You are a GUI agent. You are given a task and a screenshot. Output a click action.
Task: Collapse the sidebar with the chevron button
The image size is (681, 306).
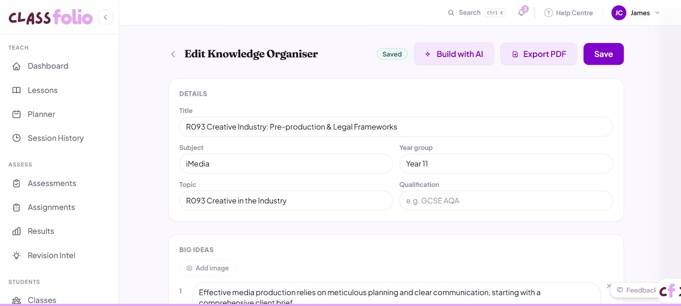pyautogui.click(x=105, y=17)
